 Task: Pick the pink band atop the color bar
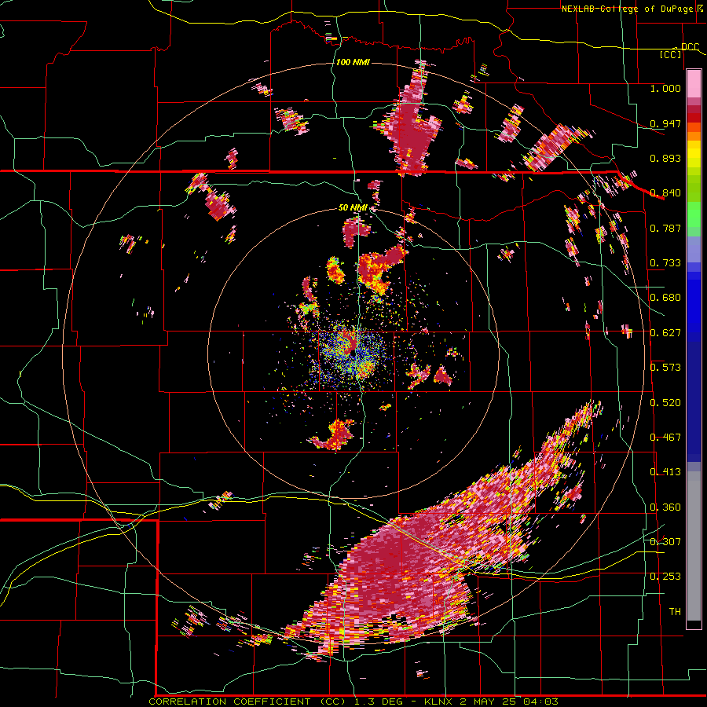click(694, 84)
